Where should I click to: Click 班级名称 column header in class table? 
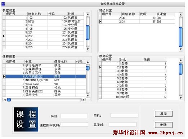pyautogui.click(x=130, y=14)
